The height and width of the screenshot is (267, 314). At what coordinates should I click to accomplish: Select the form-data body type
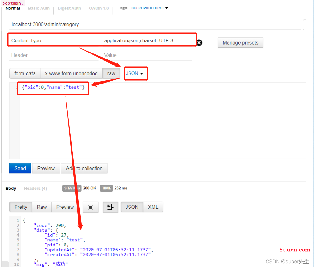(x=25, y=73)
